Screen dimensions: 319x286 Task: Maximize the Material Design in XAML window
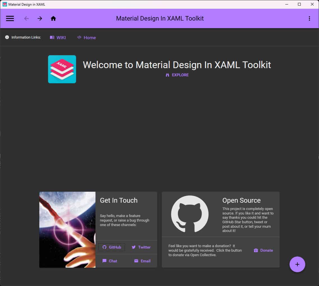pos(299,4)
